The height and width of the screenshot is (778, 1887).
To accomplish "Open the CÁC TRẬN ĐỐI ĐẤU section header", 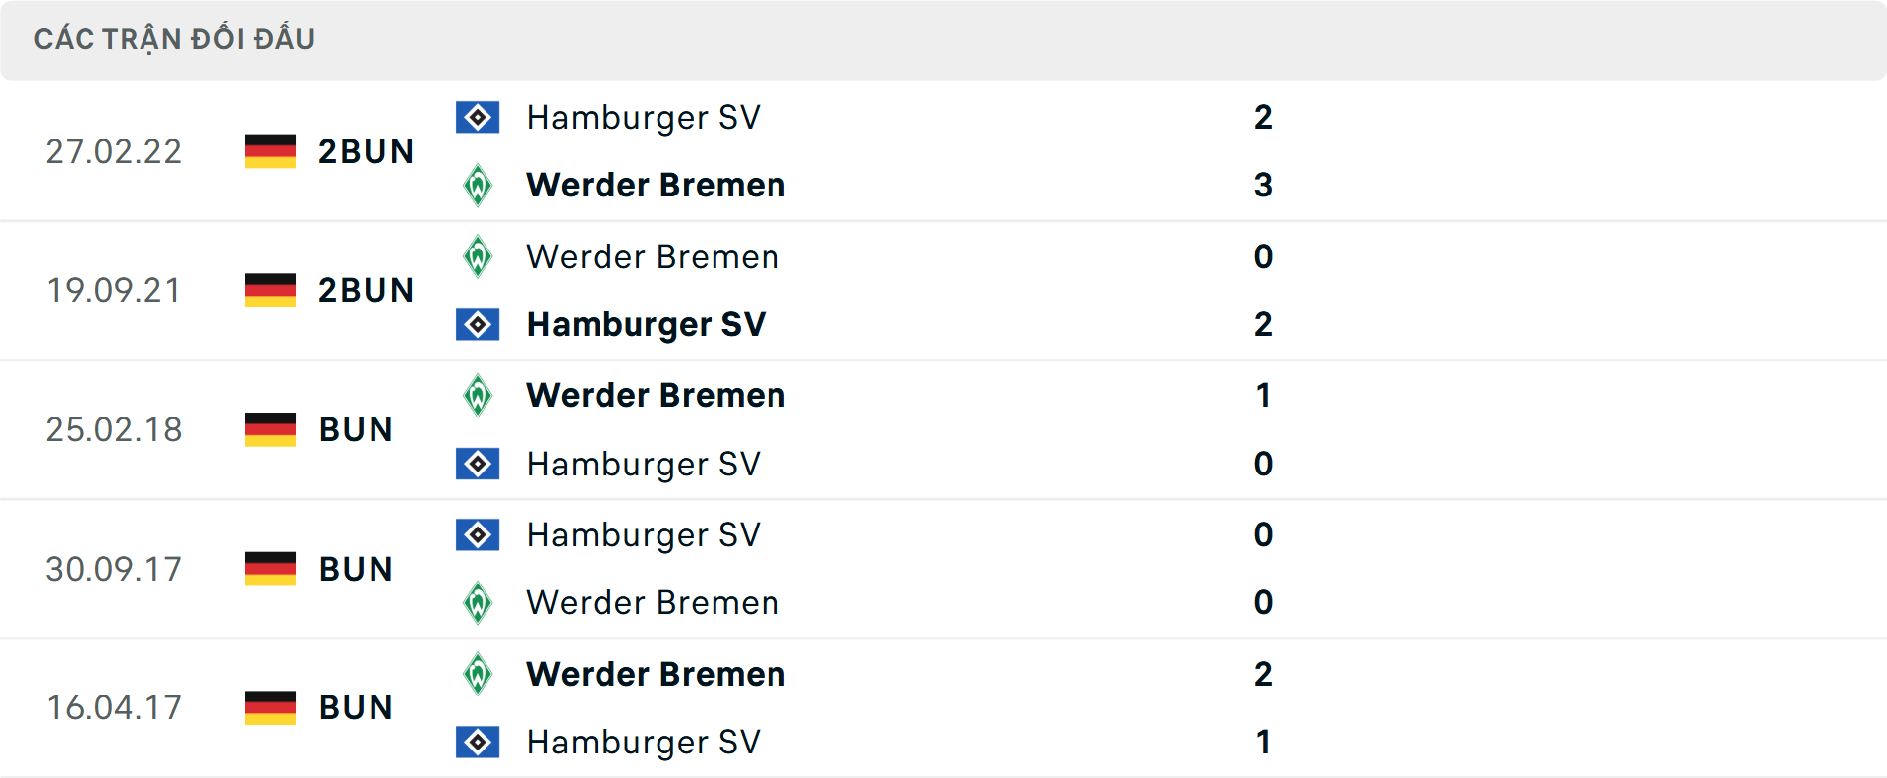I will (175, 38).
